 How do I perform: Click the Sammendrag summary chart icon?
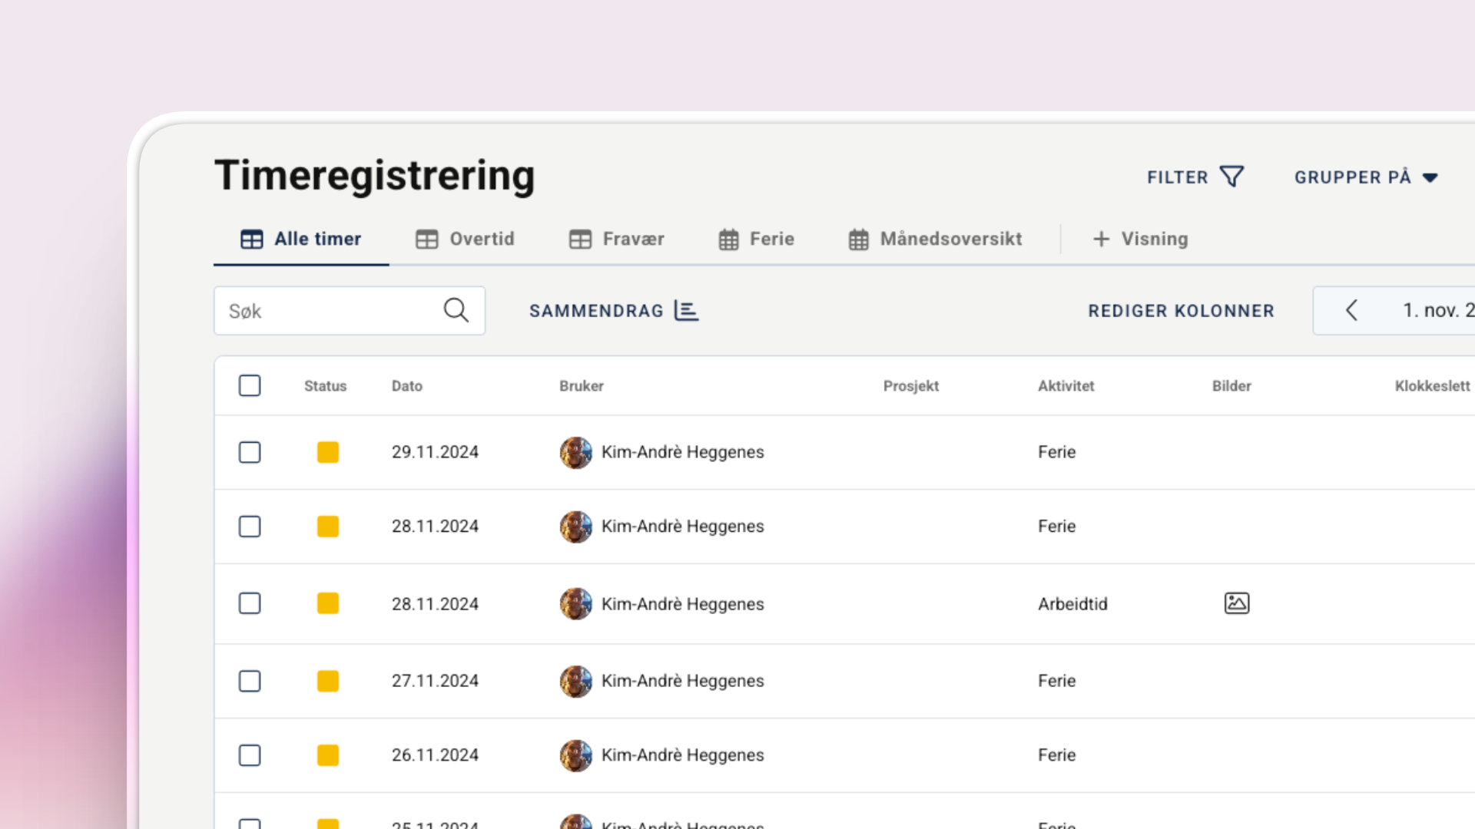click(686, 310)
